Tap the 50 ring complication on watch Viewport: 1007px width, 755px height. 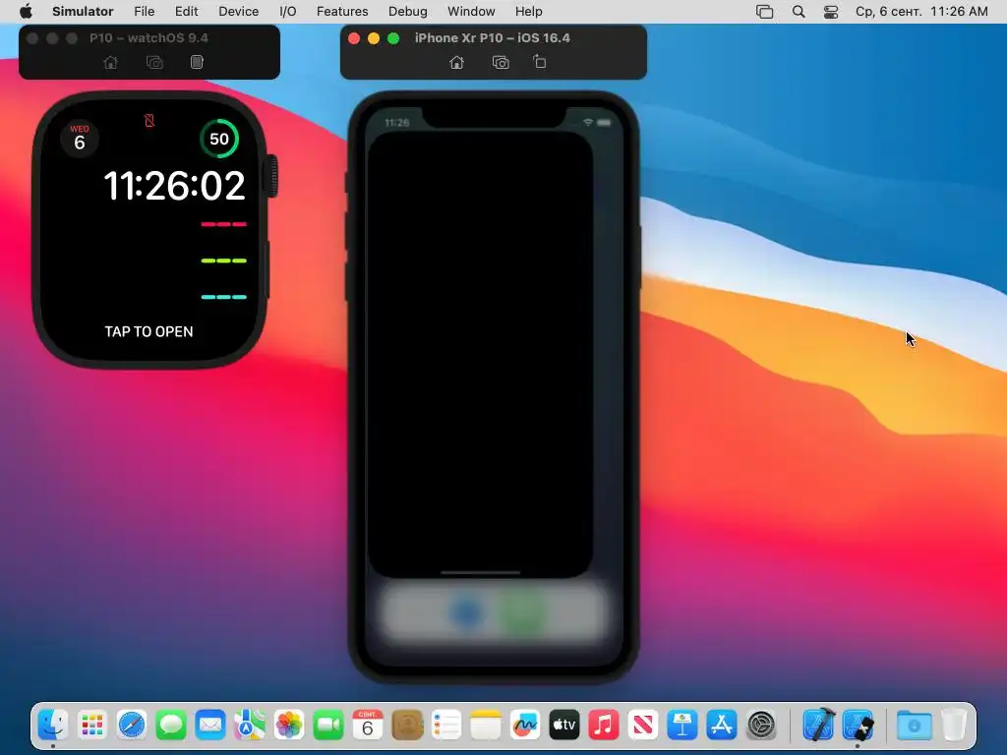pos(219,139)
